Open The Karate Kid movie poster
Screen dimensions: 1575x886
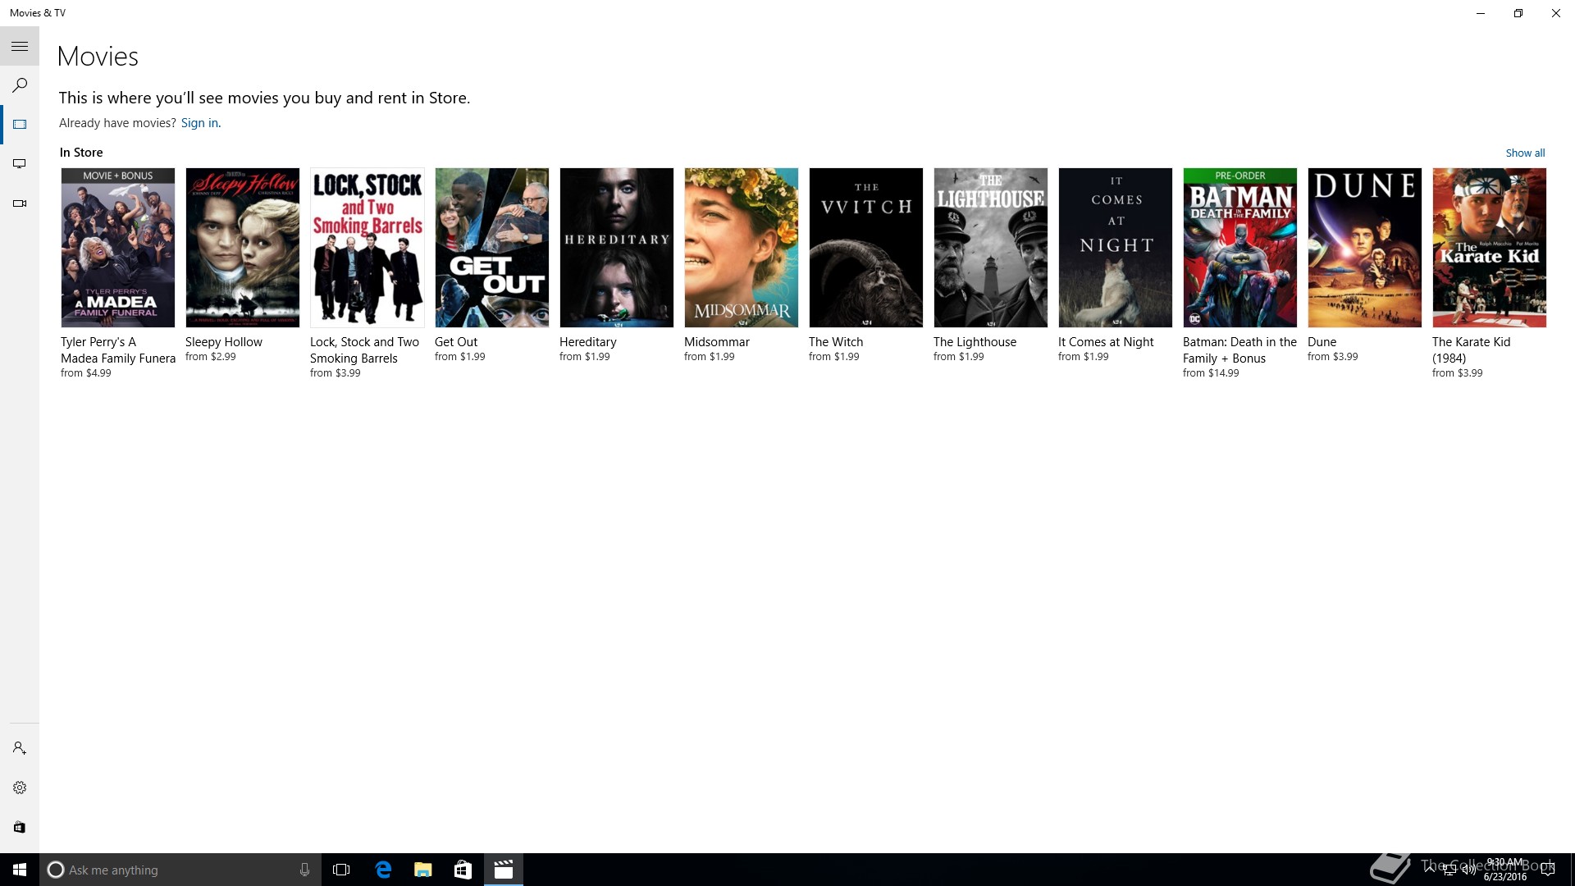click(x=1490, y=248)
